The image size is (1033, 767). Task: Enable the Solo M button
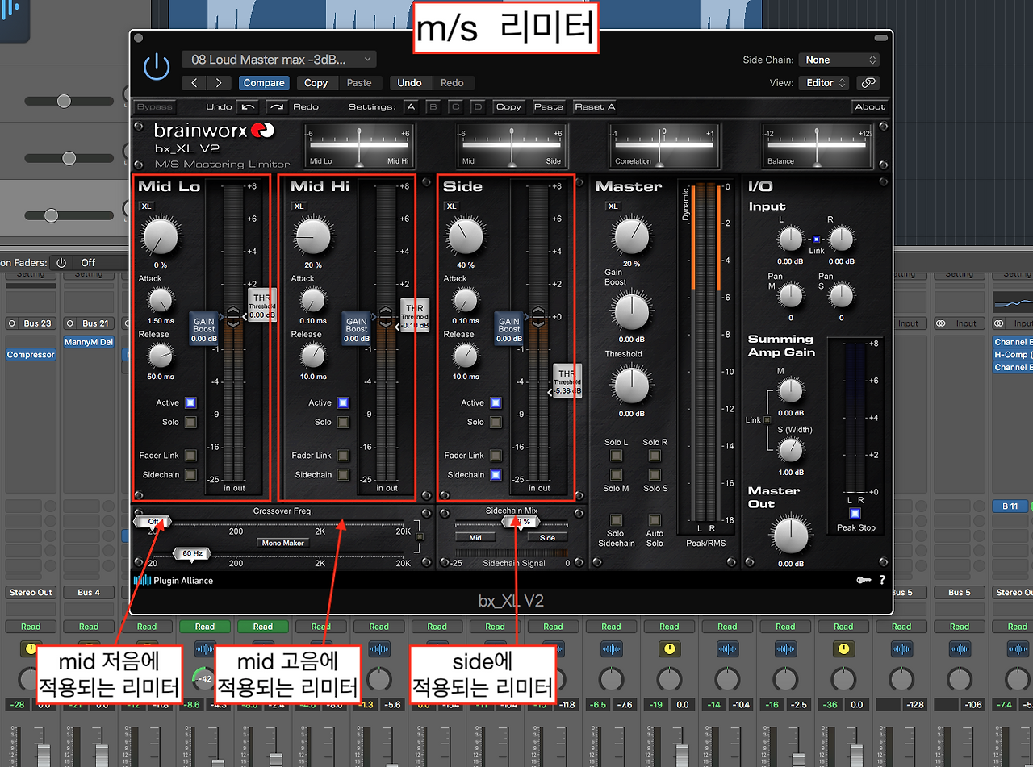point(616,475)
